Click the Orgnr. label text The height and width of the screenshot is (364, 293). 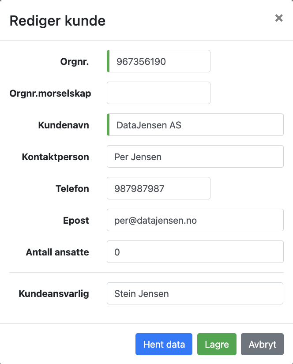(75, 62)
